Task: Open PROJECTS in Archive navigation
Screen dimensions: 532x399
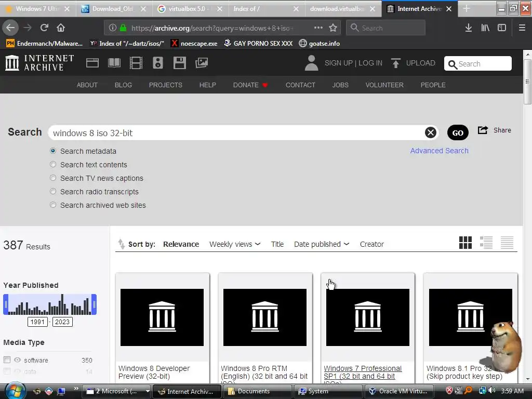Action: [x=166, y=85]
